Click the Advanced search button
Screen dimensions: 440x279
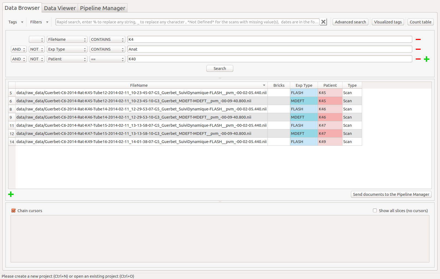[x=350, y=22]
